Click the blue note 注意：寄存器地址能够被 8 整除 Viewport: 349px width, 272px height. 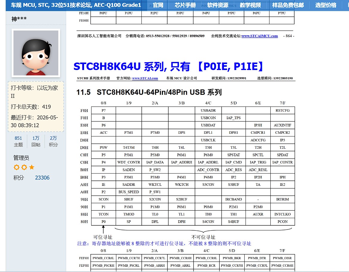coord(164,243)
